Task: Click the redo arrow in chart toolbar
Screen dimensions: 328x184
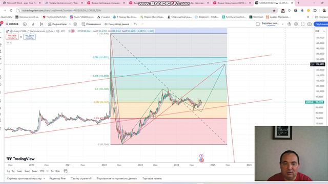Action: 142,24
